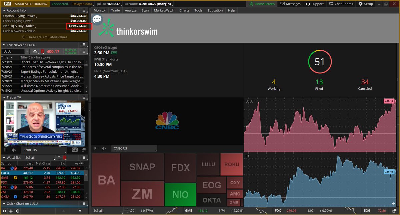This screenshot has width=400, height=215.
Task: Add a gadget with plus icon
Action: pos(11,211)
